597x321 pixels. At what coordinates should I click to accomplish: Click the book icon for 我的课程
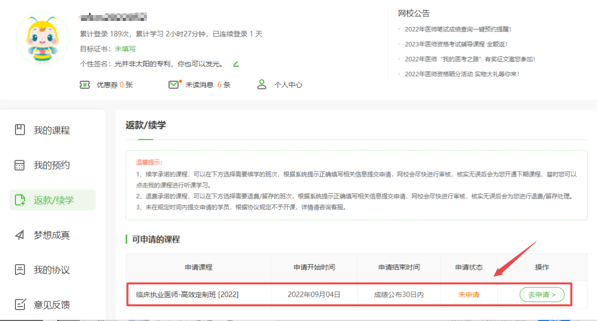20,130
